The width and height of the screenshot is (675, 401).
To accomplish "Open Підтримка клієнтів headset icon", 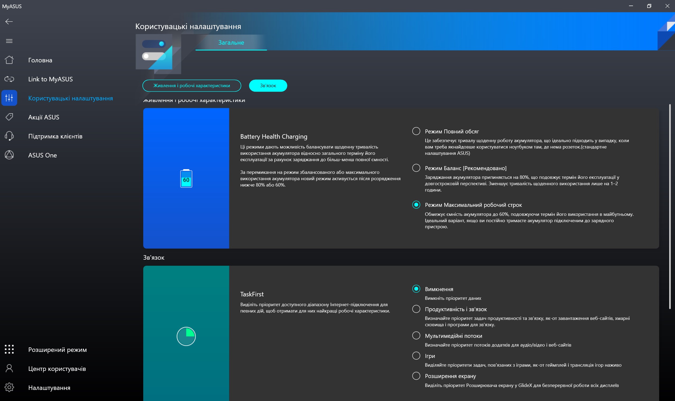I will 9,136.
